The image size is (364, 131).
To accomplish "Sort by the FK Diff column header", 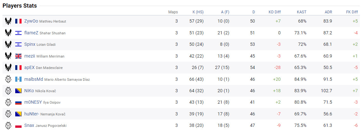I will (352, 12).
